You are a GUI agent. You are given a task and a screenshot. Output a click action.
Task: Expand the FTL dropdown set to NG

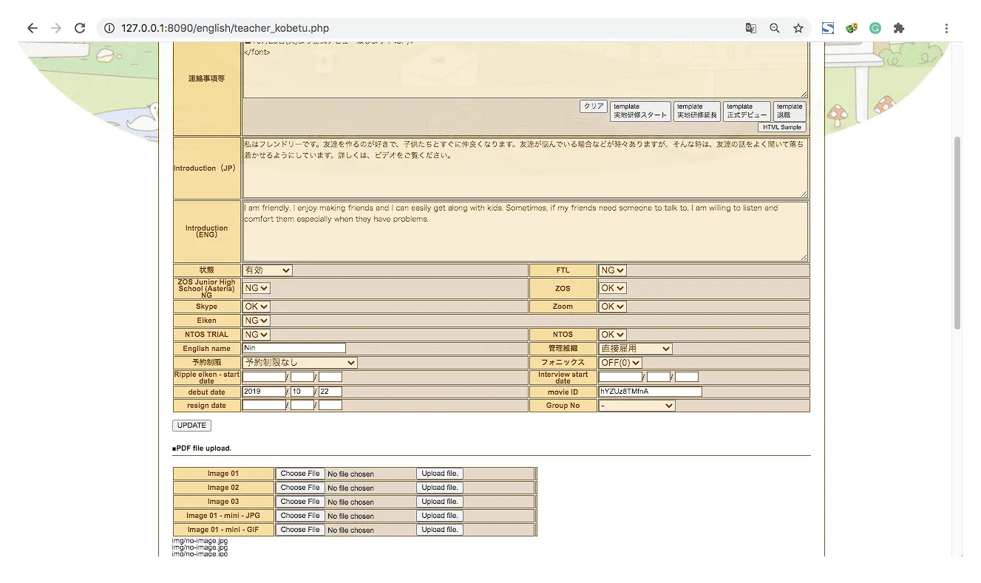coord(612,270)
